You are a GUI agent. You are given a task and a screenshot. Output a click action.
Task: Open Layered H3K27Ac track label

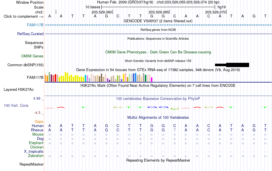point(19,89)
